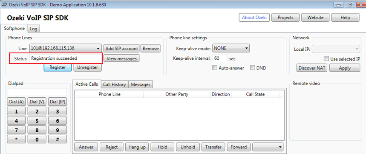
Task: Click the Phone Line column header
Action: (x=110, y=94)
